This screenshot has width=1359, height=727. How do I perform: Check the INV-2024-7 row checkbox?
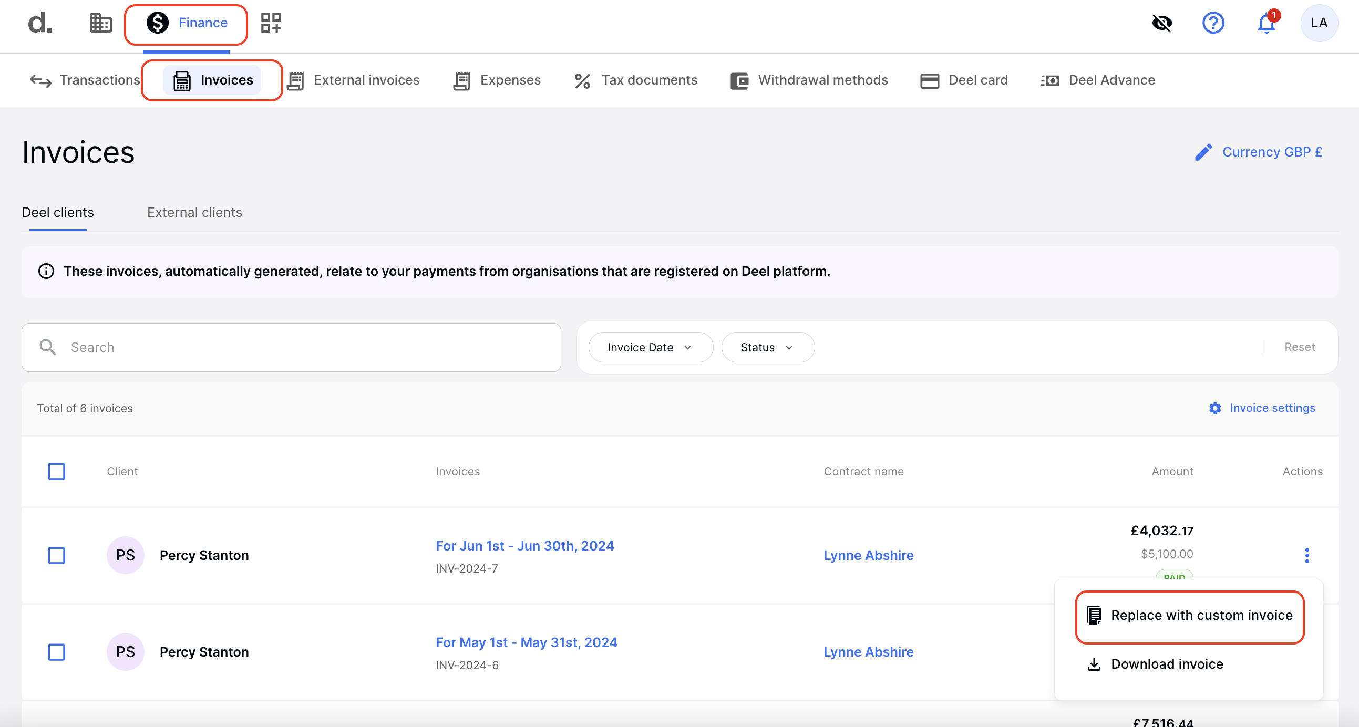(56, 555)
